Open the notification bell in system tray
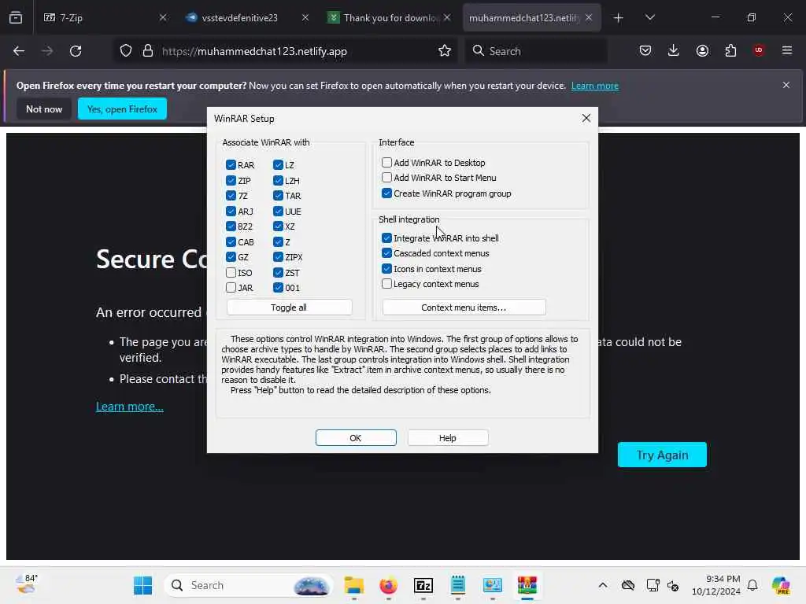The height and width of the screenshot is (604, 806). pyautogui.click(x=752, y=585)
